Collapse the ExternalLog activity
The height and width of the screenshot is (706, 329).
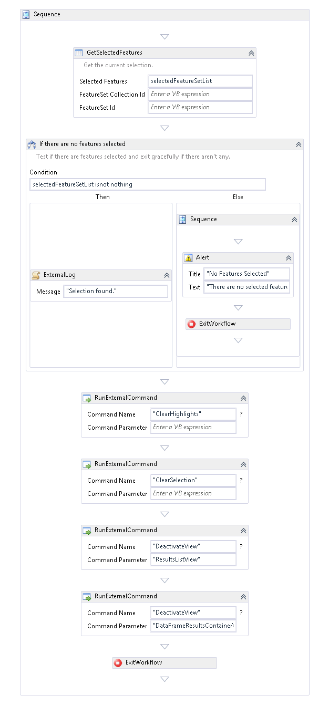point(167,275)
